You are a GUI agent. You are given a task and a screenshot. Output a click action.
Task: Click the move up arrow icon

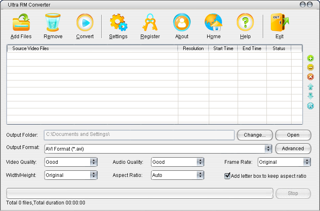[x=311, y=87]
